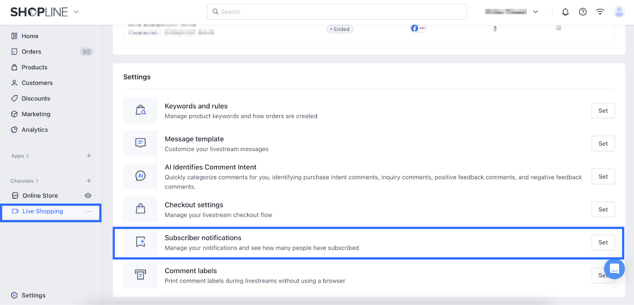Click the wifi status icon
Screen dimensions: 634x305
tap(600, 12)
